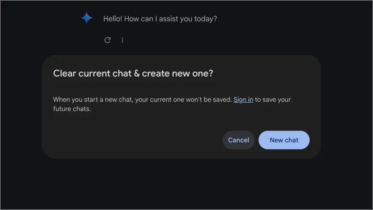Screen dimensions: 373x210
Task: Regenerate the response with the refresh icon
Action: tap(107, 40)
